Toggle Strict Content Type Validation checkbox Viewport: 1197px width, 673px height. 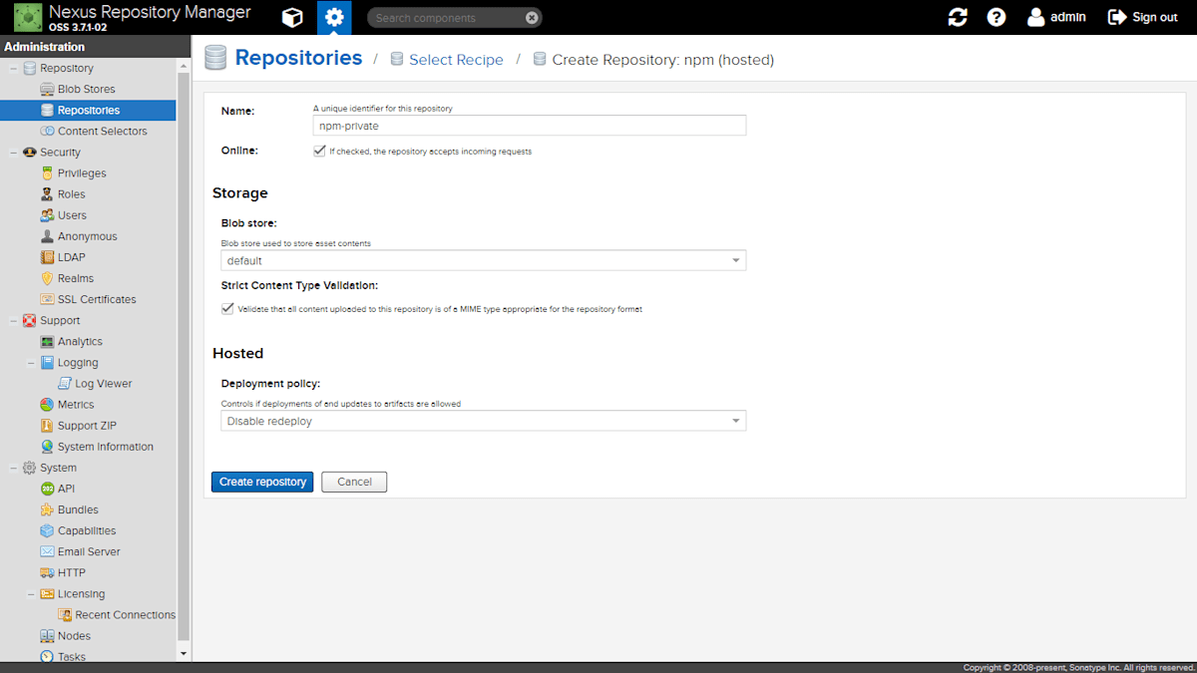(227, 309)
